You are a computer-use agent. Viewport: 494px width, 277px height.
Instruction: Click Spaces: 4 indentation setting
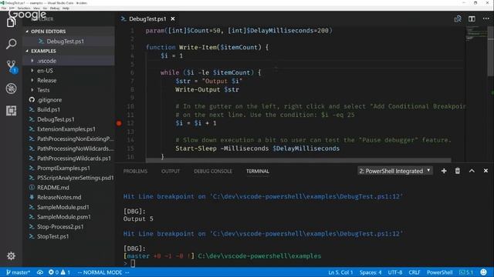coord(370,272)
